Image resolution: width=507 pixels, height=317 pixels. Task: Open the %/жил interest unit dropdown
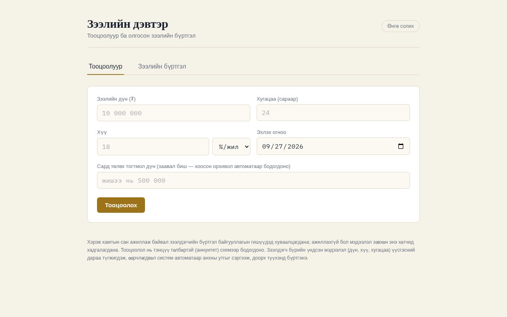coord(231,147)
